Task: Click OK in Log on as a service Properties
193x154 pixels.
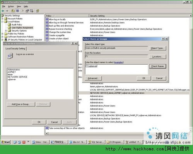Action: click(x=39, y=122)
